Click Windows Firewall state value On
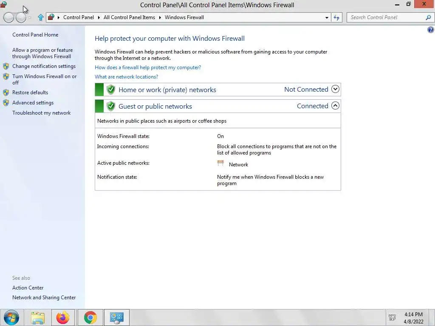This screenshot has width=435, height=326. pos(220,136)
